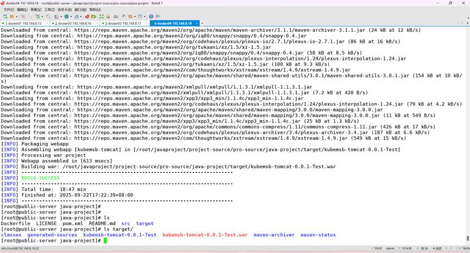Click the Disconnect toolbar icon

tap(23, 16)
